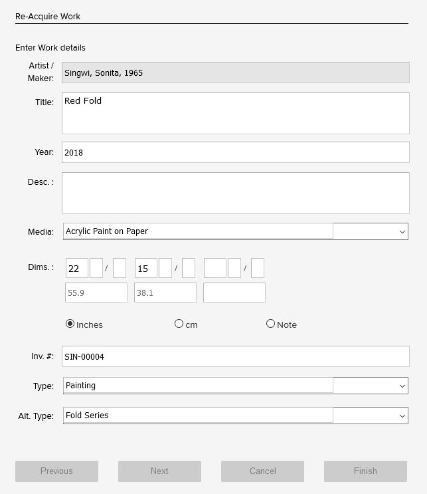
Task: Click the Alt. Type text Fold Series
Action: (198, 416)
